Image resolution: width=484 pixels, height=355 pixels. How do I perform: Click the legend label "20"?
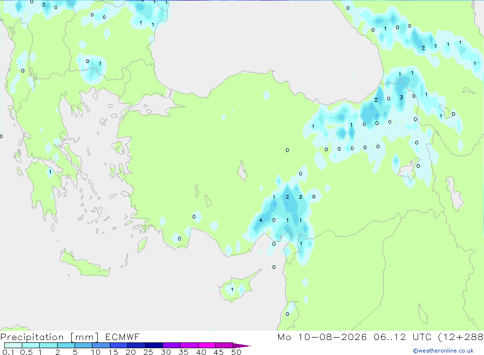(x=131, y=352)
